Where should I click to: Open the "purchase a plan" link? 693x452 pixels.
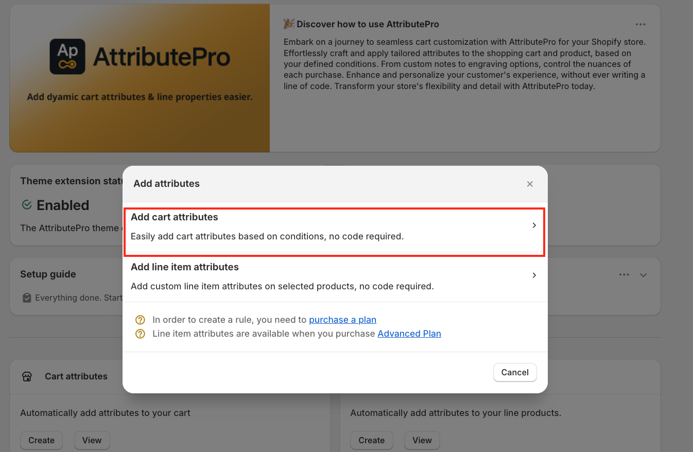point(342,320)
